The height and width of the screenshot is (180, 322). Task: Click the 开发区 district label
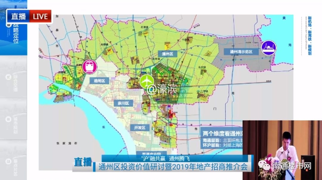[x=139, y=128]
